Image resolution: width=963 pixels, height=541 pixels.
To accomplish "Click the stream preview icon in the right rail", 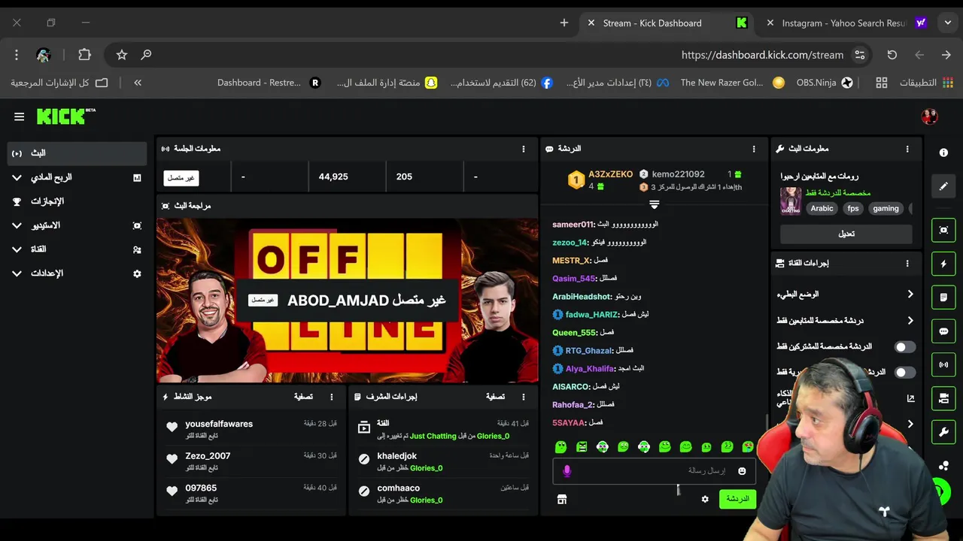I will [943, 230].
